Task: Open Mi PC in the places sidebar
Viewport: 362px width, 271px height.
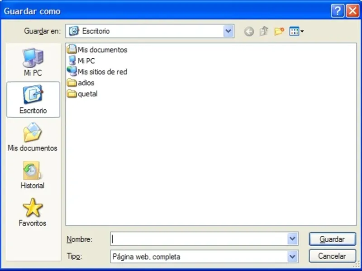Action: [x=33, y=62]
